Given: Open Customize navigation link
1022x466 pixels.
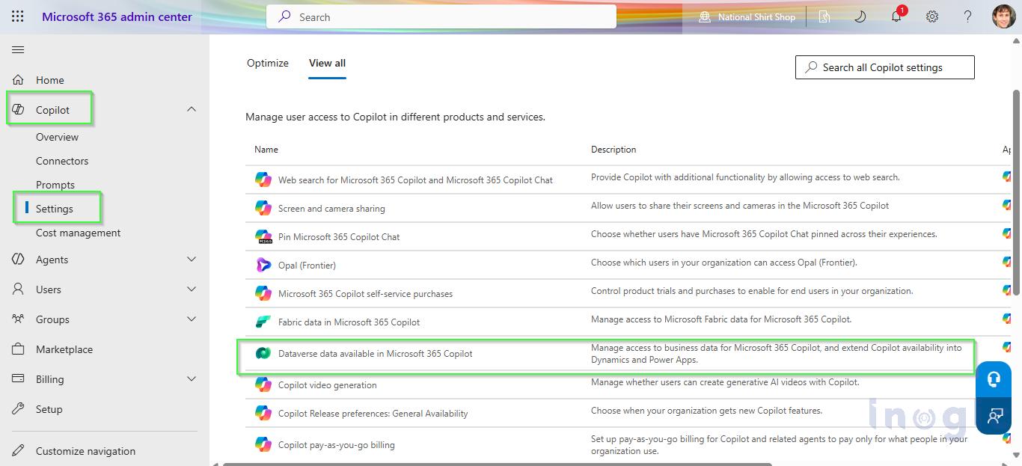Looking at the screenshot, I should 85,451.
